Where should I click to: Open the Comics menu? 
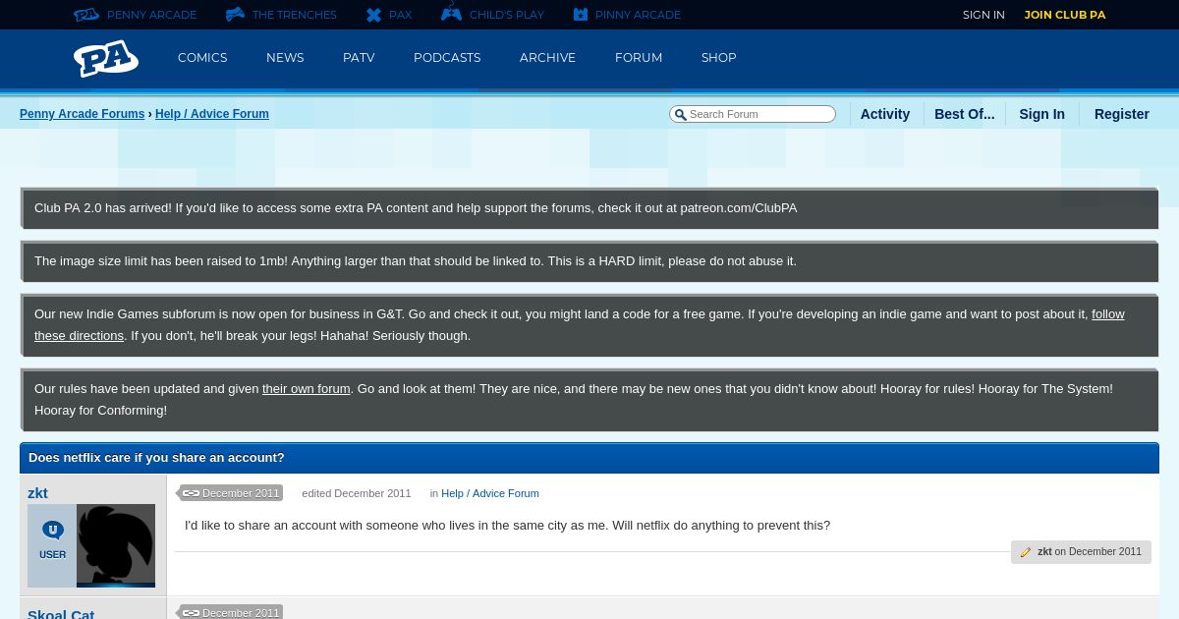tap(202, 58)
